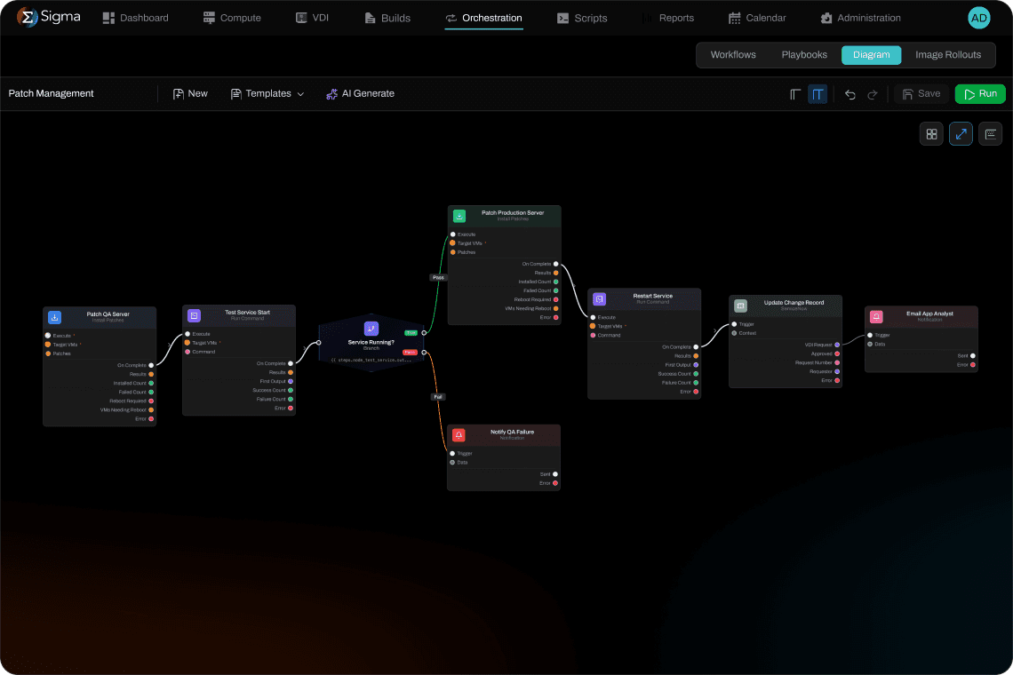Click Patch Production Server On Complete port
This screenshot has height=675, width=1013.
click(x=555, y=264)
